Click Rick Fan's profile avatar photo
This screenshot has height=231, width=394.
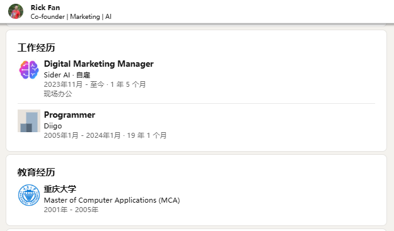pyautogui.click(x=16, y=11)
